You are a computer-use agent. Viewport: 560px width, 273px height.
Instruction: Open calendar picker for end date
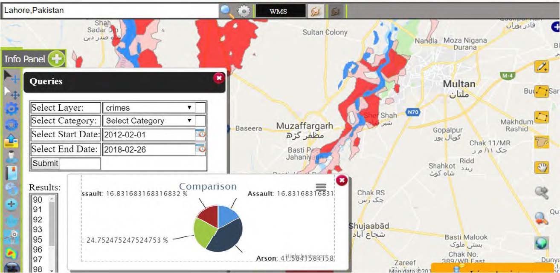[x=200, y=149]
